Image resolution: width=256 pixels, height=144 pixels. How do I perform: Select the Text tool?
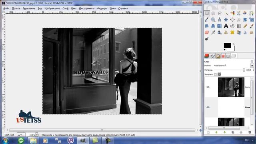(x=226, y=26)
